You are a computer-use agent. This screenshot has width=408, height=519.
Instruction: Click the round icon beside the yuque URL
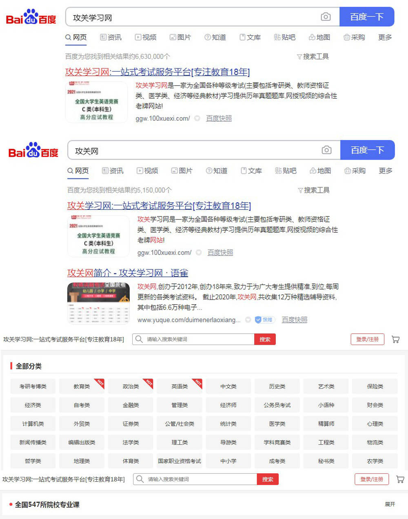tap(248, 320)
